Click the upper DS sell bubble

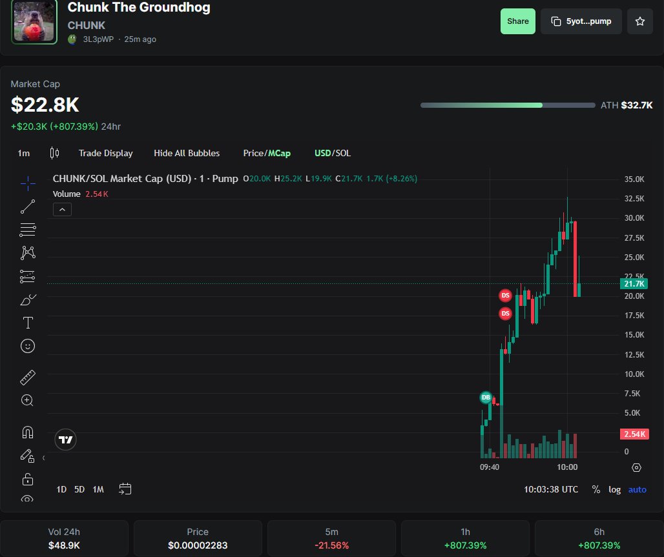[505, 296]
